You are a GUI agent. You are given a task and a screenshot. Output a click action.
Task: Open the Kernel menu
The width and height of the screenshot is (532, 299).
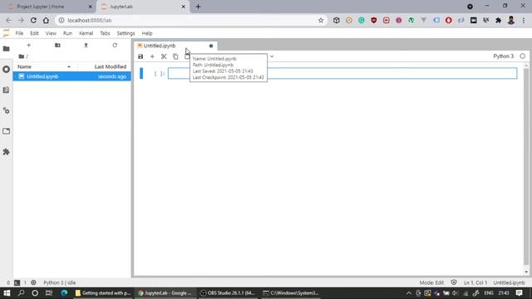pyautogui.click(x=86, y=33)
